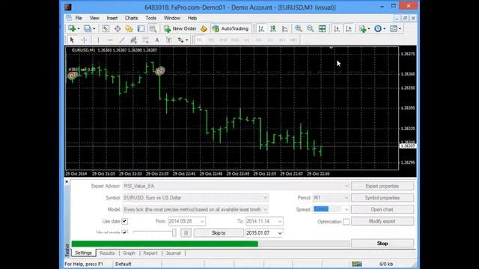The image size is (479, 269).
Task: Click the Symbol properties button
Action: tap(382, 198)
